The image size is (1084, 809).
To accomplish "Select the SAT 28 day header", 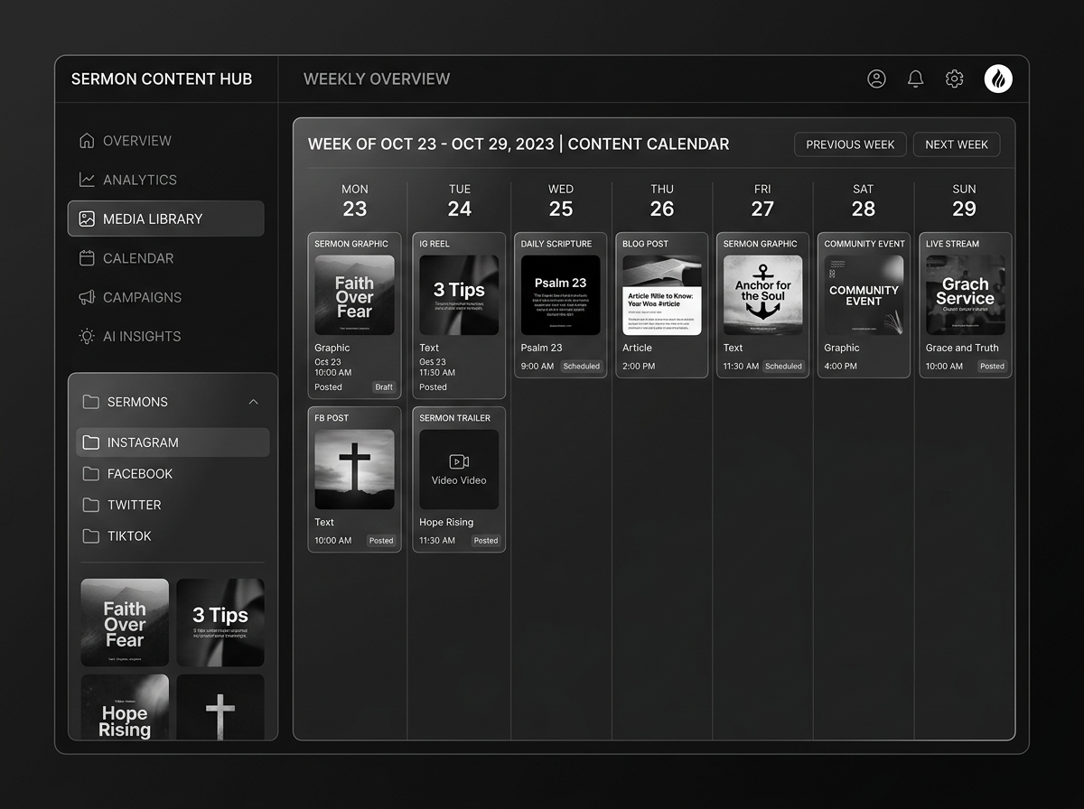I will [x=864, y=200].
